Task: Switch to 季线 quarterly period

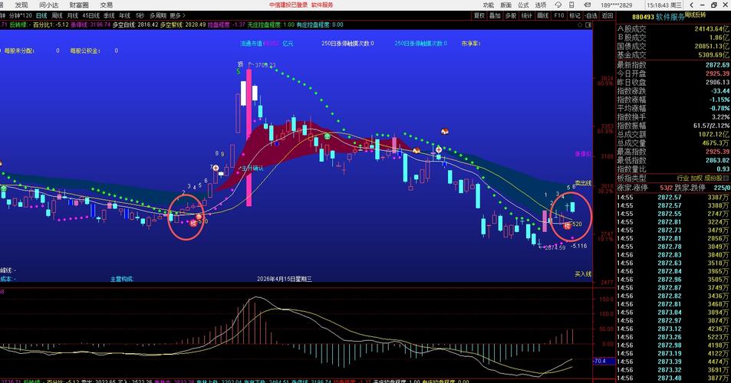Action: 109,15
